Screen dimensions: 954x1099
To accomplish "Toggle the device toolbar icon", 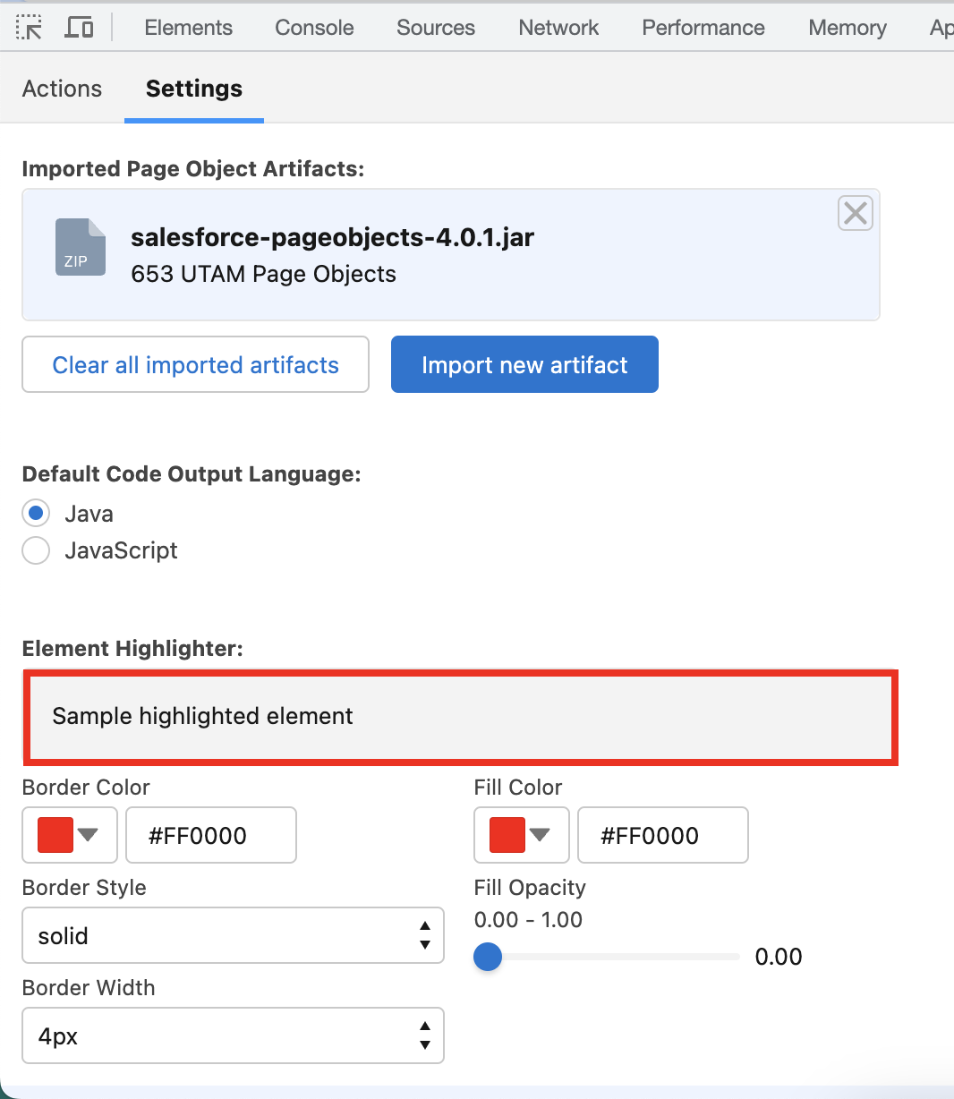I will 79,27.
